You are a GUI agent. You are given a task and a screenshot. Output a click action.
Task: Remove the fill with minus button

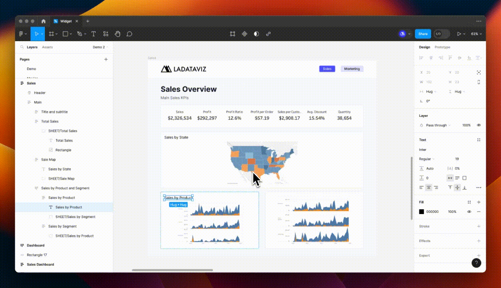click(479, 212)
